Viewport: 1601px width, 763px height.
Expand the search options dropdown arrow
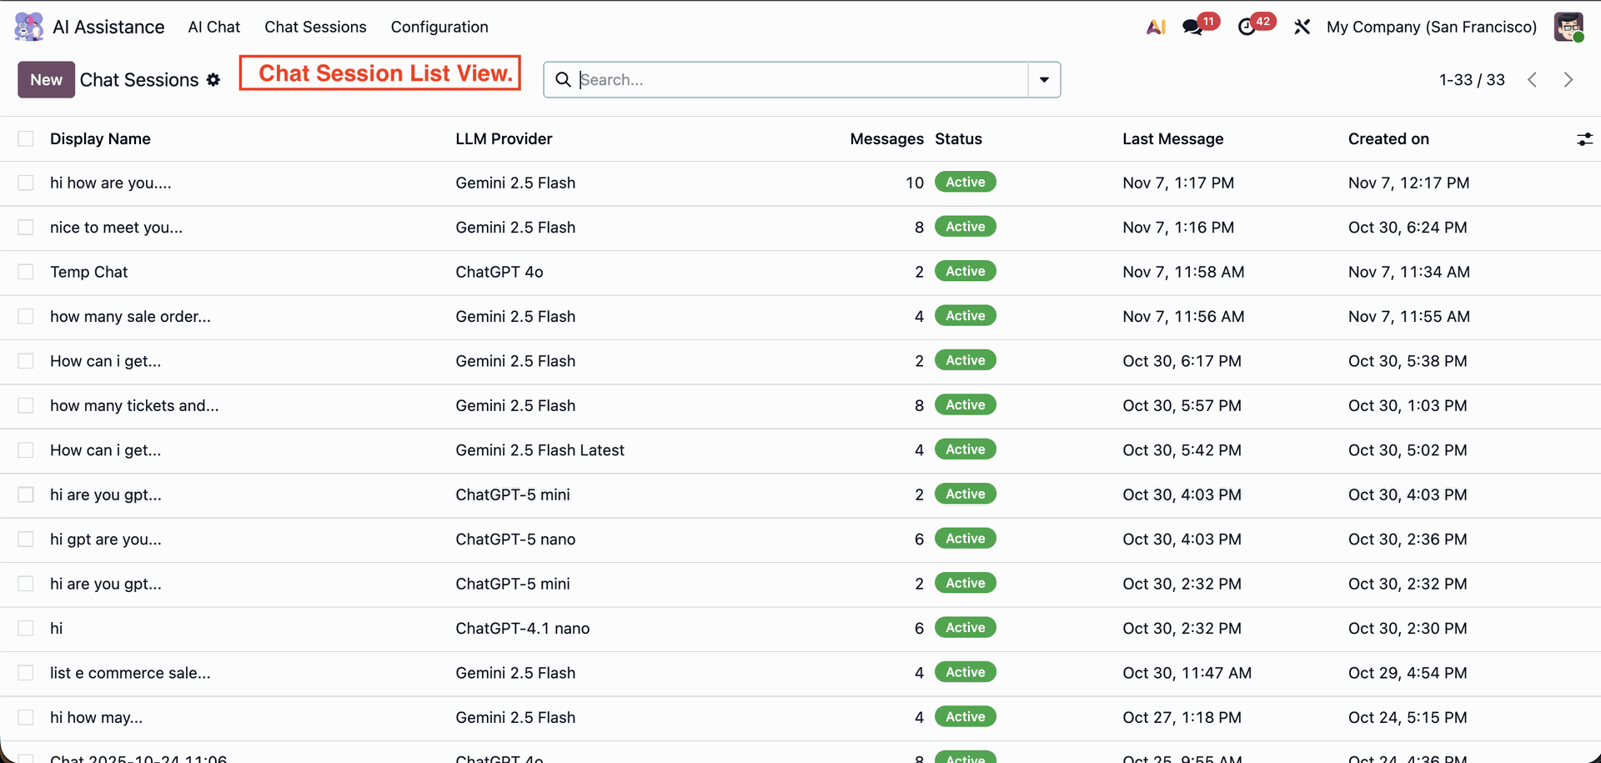[x=1044, y=80]
